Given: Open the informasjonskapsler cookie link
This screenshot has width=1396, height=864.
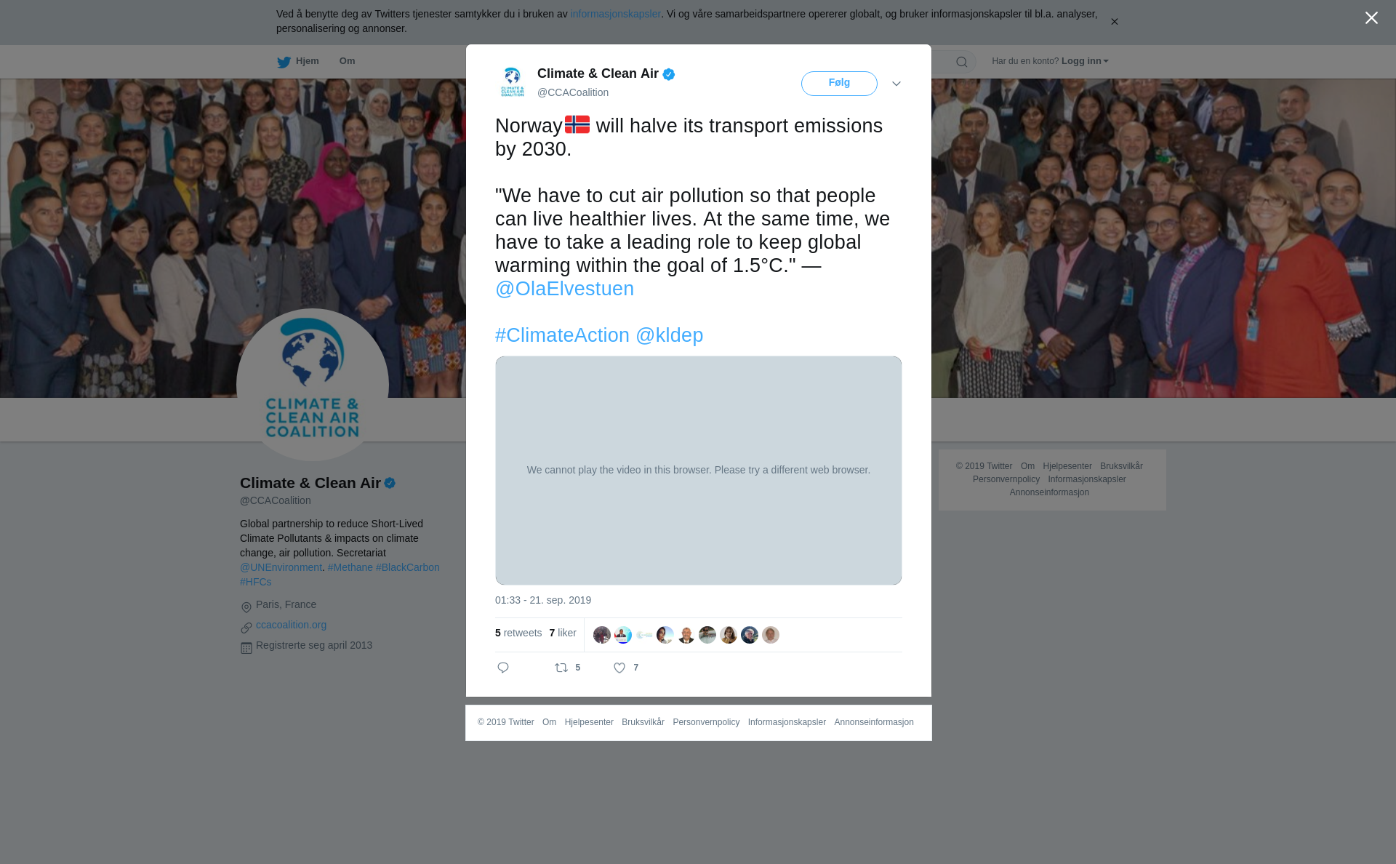Looking at the screenshot, I should (615, 14).
